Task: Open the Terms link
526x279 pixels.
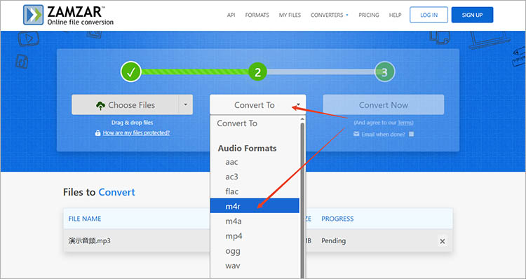Action: [x=405, y=123]
